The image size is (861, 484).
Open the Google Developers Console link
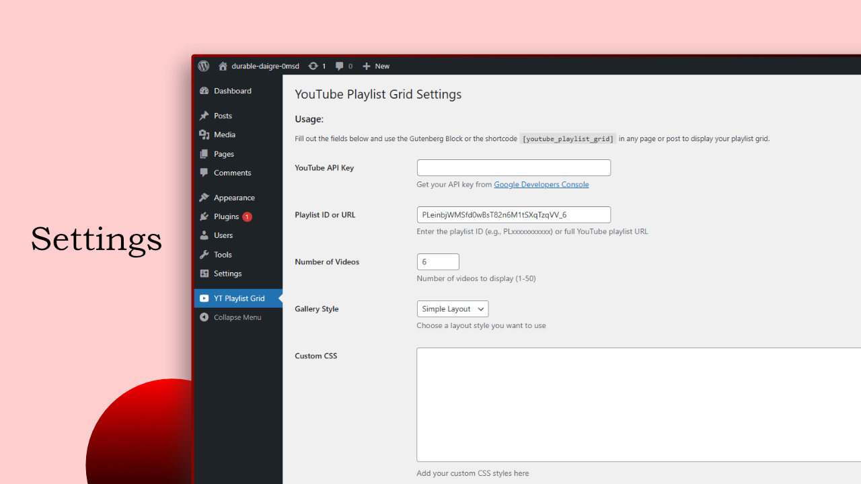point(541,184)
